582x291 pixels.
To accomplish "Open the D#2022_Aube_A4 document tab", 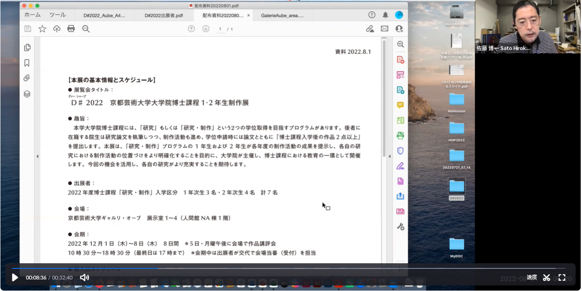I will click(105, 15).
